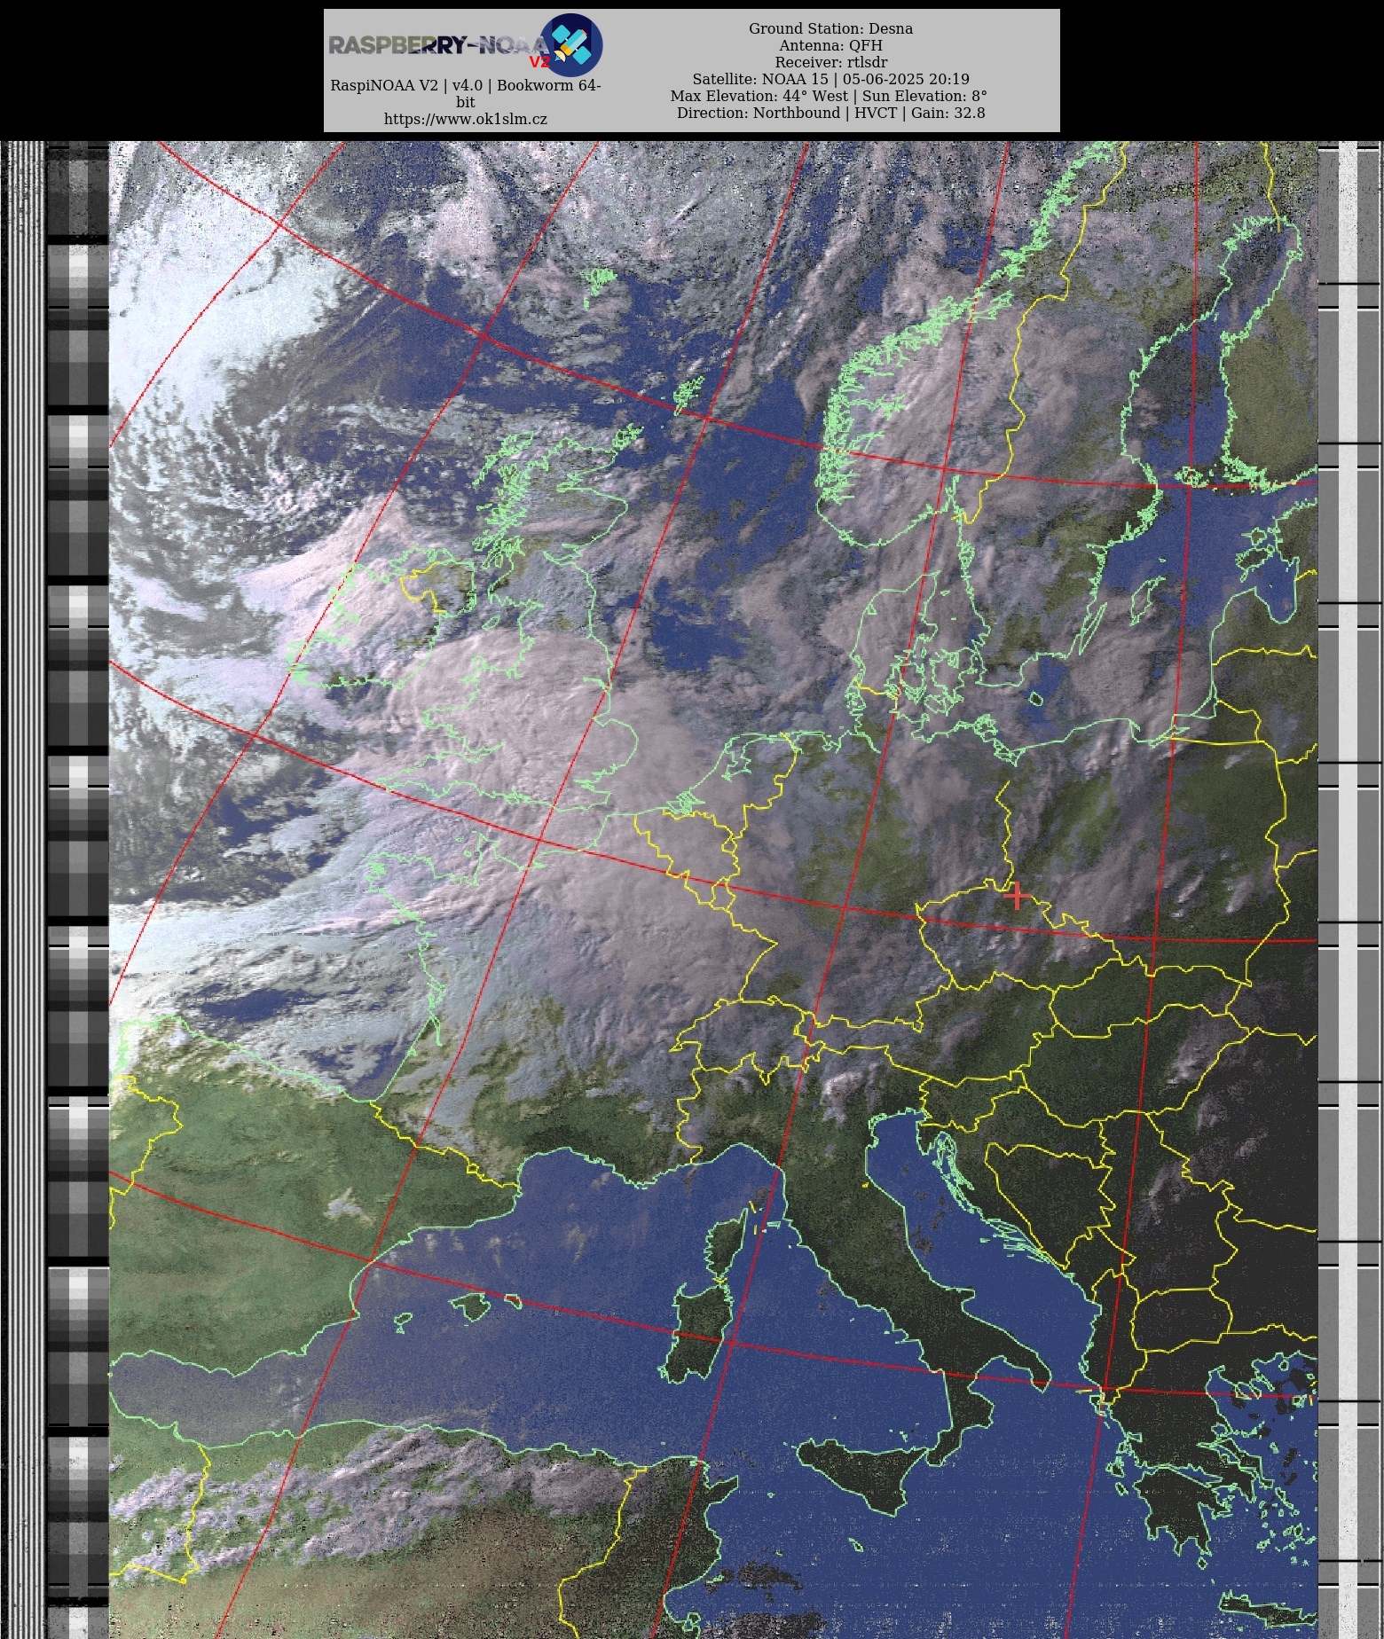Select 'Direction: Northbound | HVCT | Gain: 32.8' text

pos(830,113)
